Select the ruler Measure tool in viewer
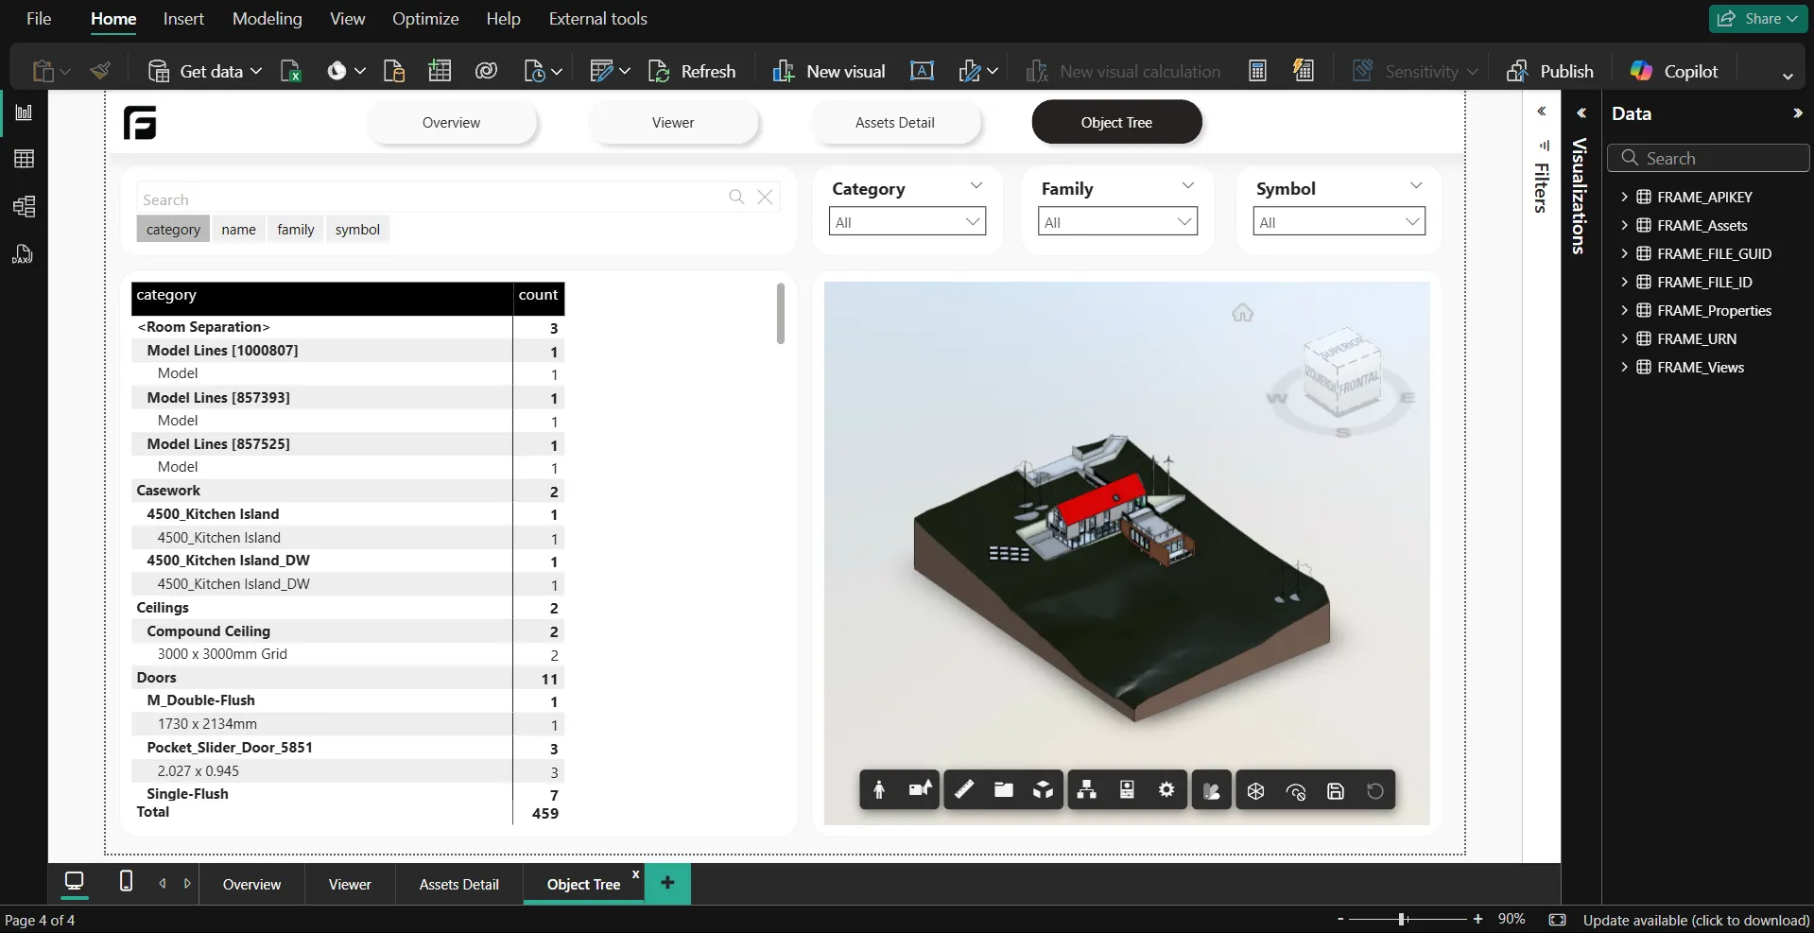This screenshot has height=933, width=1814. [x=964, y=789]
